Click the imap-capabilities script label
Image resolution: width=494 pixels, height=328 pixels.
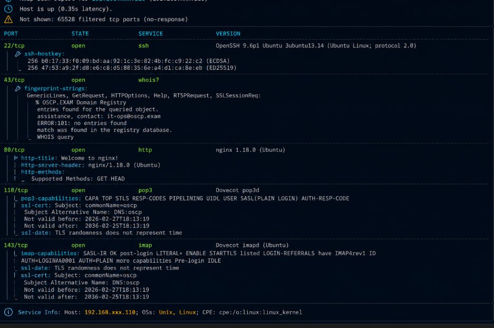(50, 253)
